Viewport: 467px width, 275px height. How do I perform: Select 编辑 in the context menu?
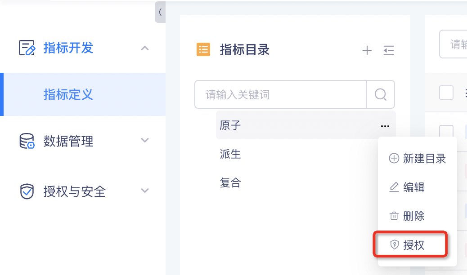tap(407, 187)
